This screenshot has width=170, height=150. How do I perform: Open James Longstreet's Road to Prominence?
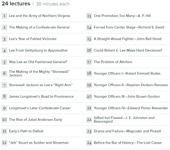(x=41, y=96)
